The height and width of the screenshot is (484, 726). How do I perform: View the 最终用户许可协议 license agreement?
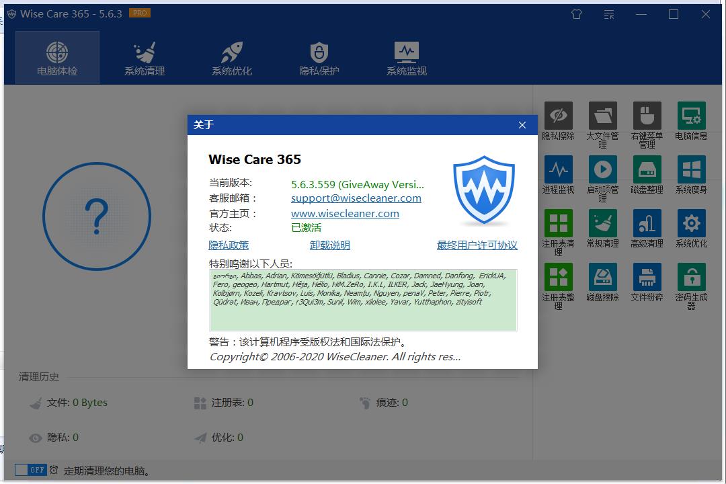pos(477,245)
